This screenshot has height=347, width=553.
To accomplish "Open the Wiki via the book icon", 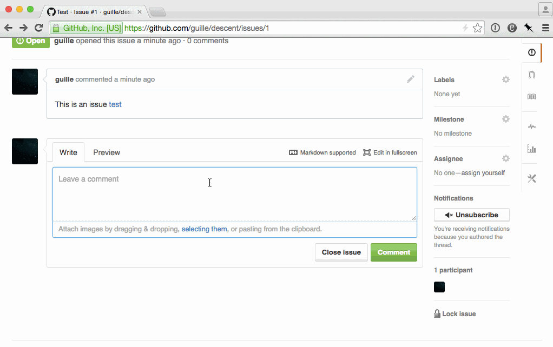I will (531, 96).
